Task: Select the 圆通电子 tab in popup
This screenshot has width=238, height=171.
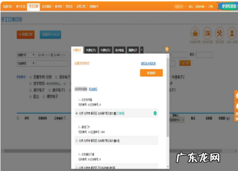Action: pos(133,50)
